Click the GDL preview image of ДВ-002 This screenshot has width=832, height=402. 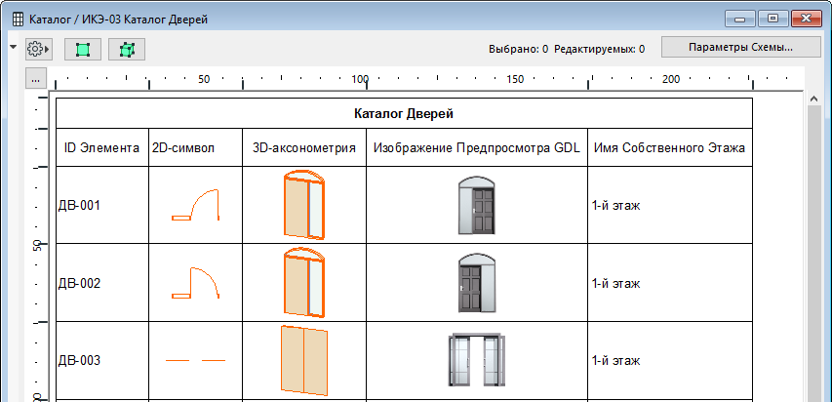tap(477, 283)
